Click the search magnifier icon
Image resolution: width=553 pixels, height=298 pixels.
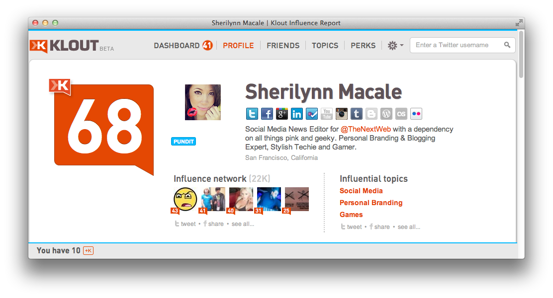click(x=507, y=45)
